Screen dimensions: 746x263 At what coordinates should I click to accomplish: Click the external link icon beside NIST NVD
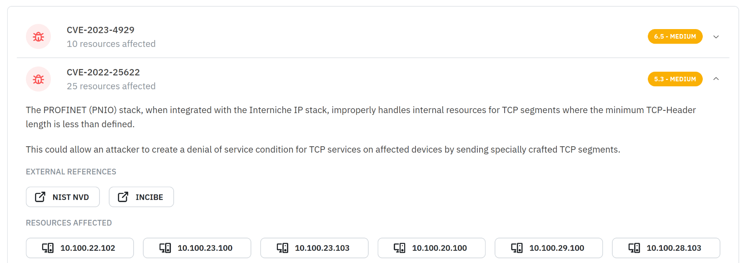[x=40, y=197]
